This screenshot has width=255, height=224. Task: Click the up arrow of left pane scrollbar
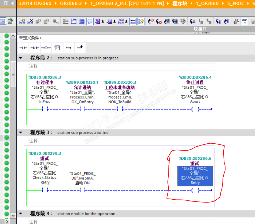13,36
